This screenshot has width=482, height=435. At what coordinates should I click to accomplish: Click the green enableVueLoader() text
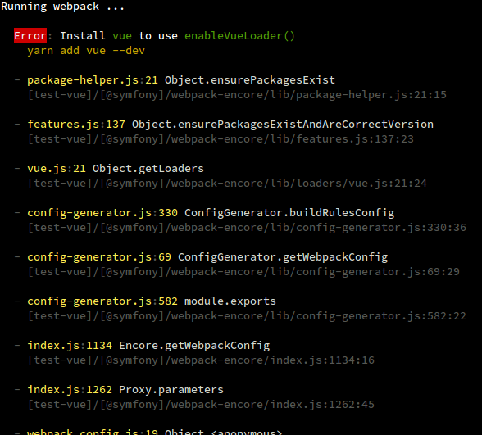coord(239,36)
